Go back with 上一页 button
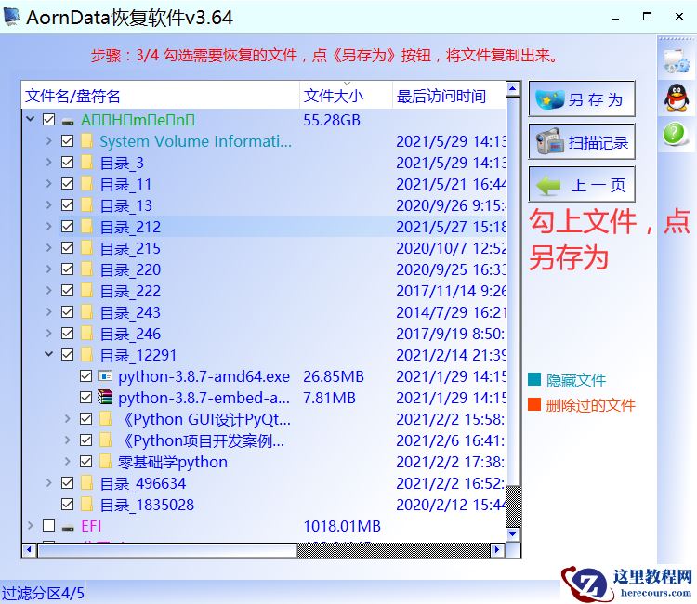697x604 pixels. [x=582, y=184]
